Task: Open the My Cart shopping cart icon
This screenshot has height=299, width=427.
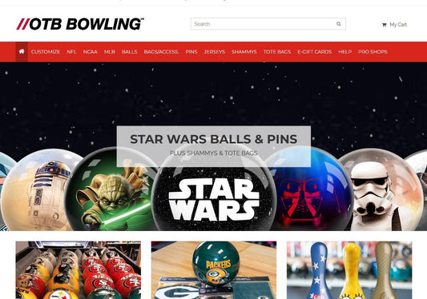Action: click(x=385, y=25)
